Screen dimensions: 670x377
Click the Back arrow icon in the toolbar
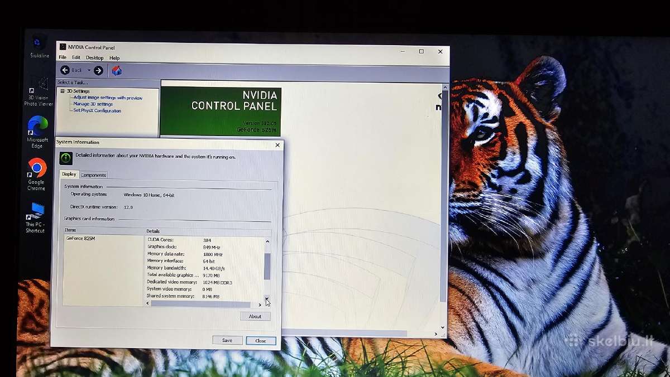tap(65, 70)
